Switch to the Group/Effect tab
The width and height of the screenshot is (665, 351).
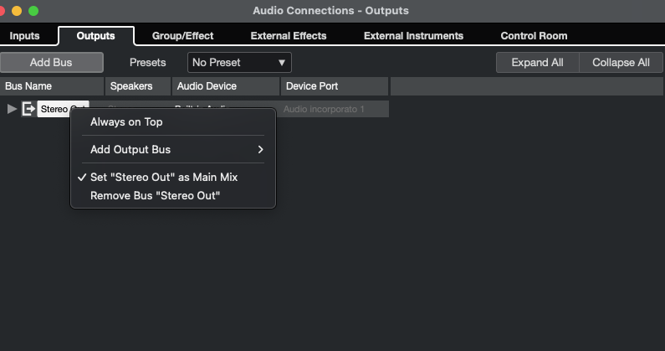pyautogui.click(x=182, y=36)
